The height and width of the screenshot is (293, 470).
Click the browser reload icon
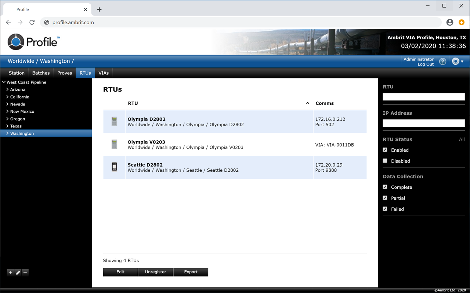(32, 22)
